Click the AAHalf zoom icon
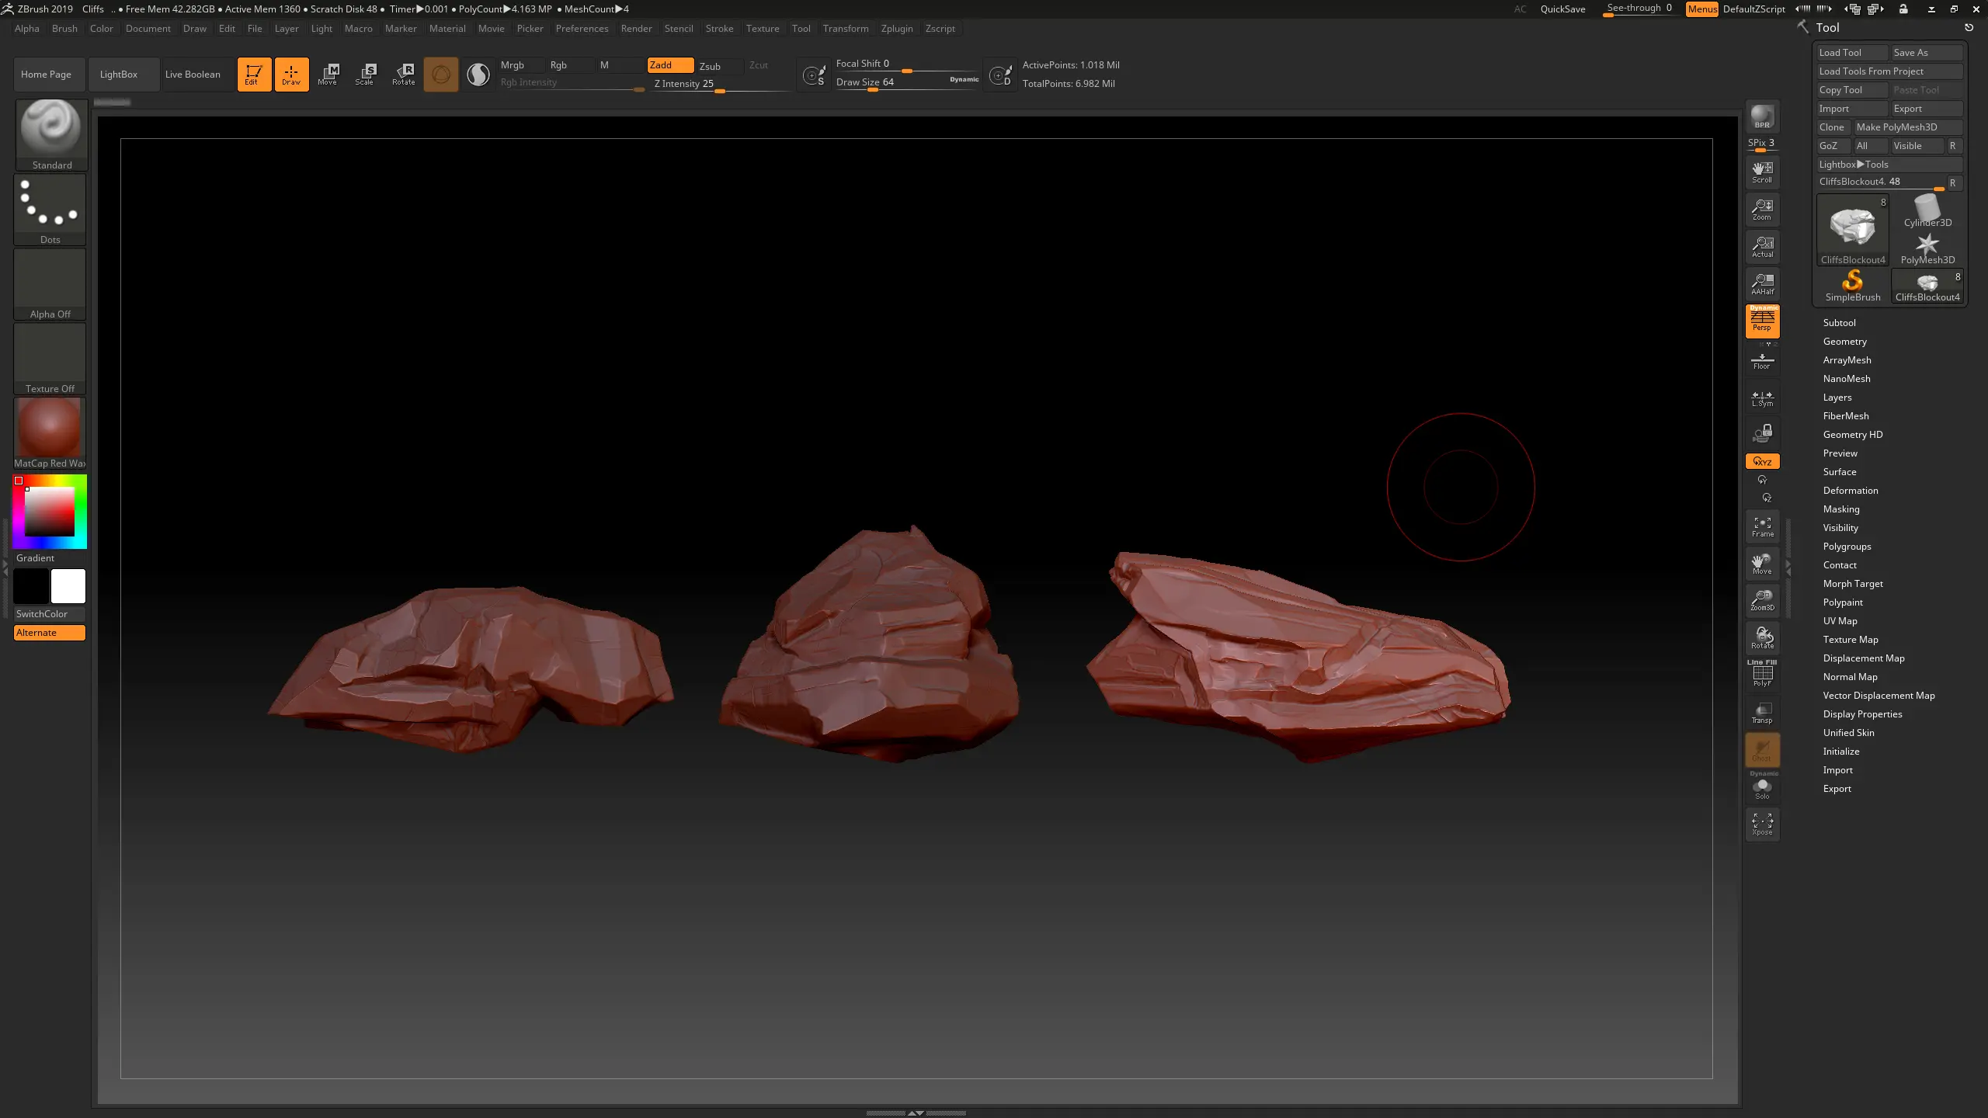Viewport: 1988px width, 1118px height. (1762, 284)
